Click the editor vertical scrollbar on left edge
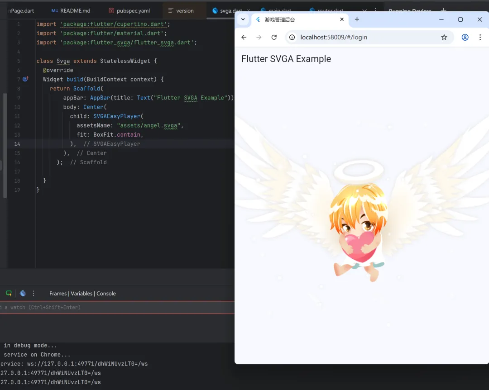 pyautogui.click(x=5, y=146)
